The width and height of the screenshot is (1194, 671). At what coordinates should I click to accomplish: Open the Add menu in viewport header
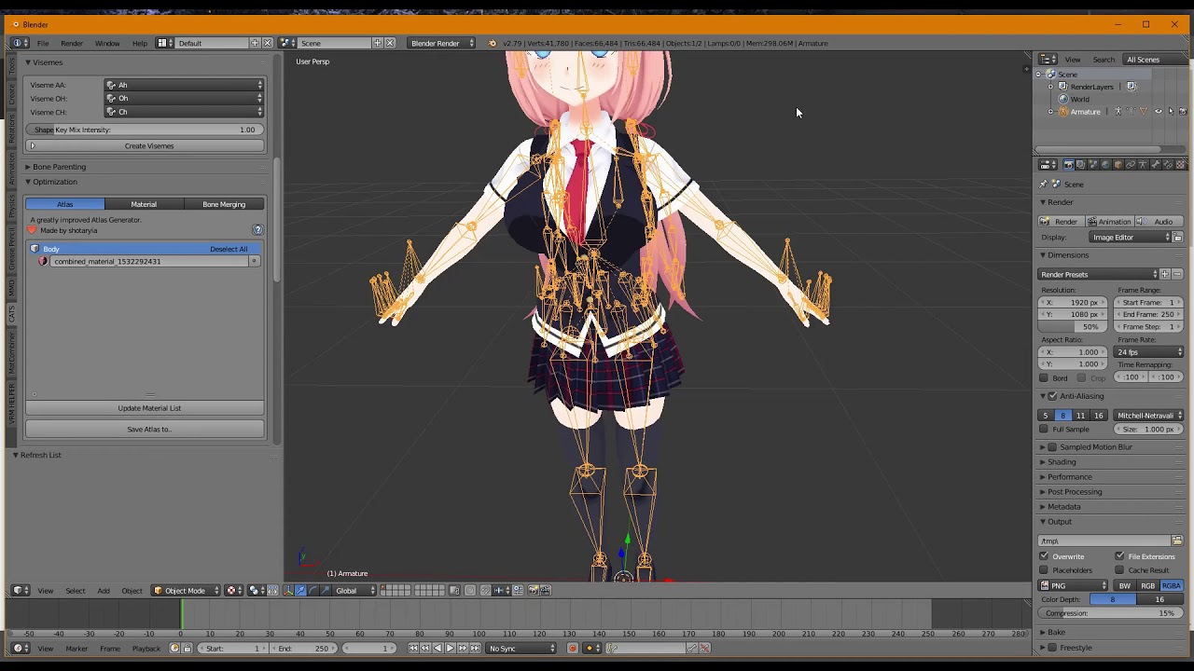[104, 590]
